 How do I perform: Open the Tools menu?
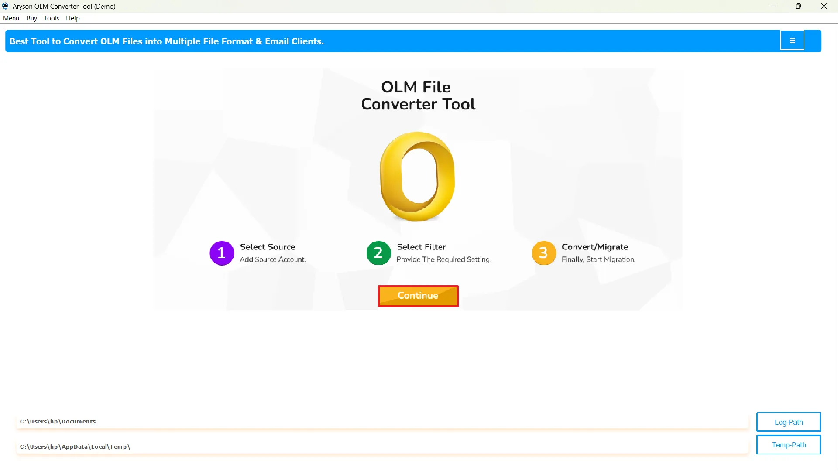(x=51, y=18)
